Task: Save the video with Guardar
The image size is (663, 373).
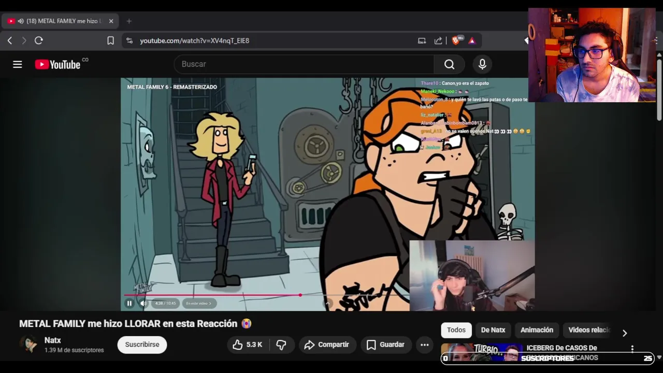Action: coord(386,345)
